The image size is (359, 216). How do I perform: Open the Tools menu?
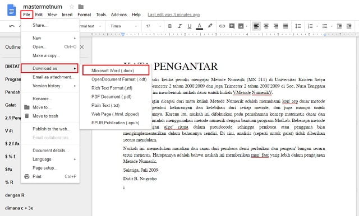(101, 15)
